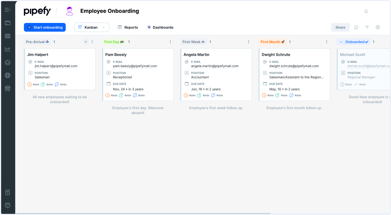This screenshot has height=215, width=391.
Task: Add a card to Pre-Arrival column
Action: (x=86, y=42)
